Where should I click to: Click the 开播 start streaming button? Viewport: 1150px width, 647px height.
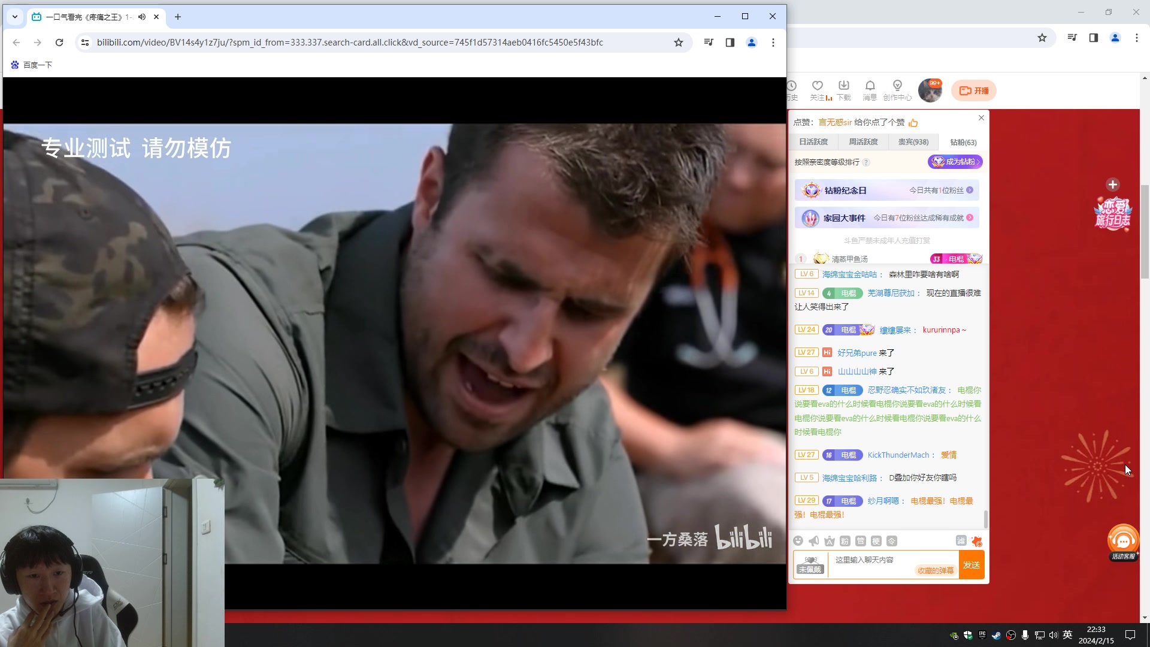coord(974,90)
